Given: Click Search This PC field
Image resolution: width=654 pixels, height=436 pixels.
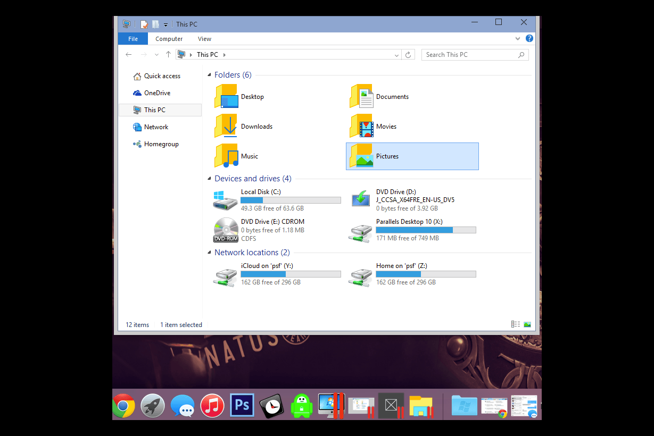Looking at the screenshot, I should 475,55.
